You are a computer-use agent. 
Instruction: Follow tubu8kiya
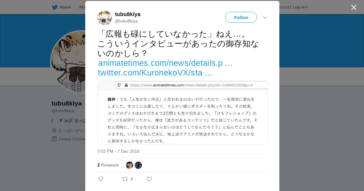241,17
